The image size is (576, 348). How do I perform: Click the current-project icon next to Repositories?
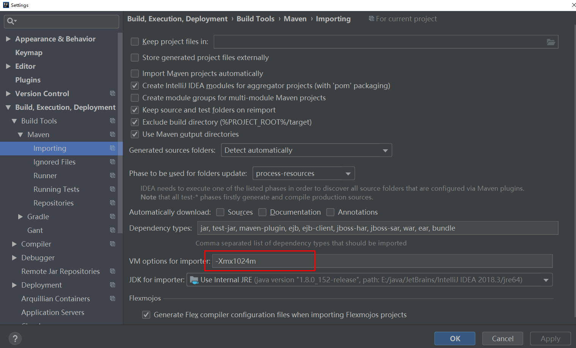coord(113,203)
